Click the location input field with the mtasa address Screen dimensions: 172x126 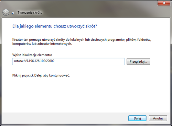(68, 61)
